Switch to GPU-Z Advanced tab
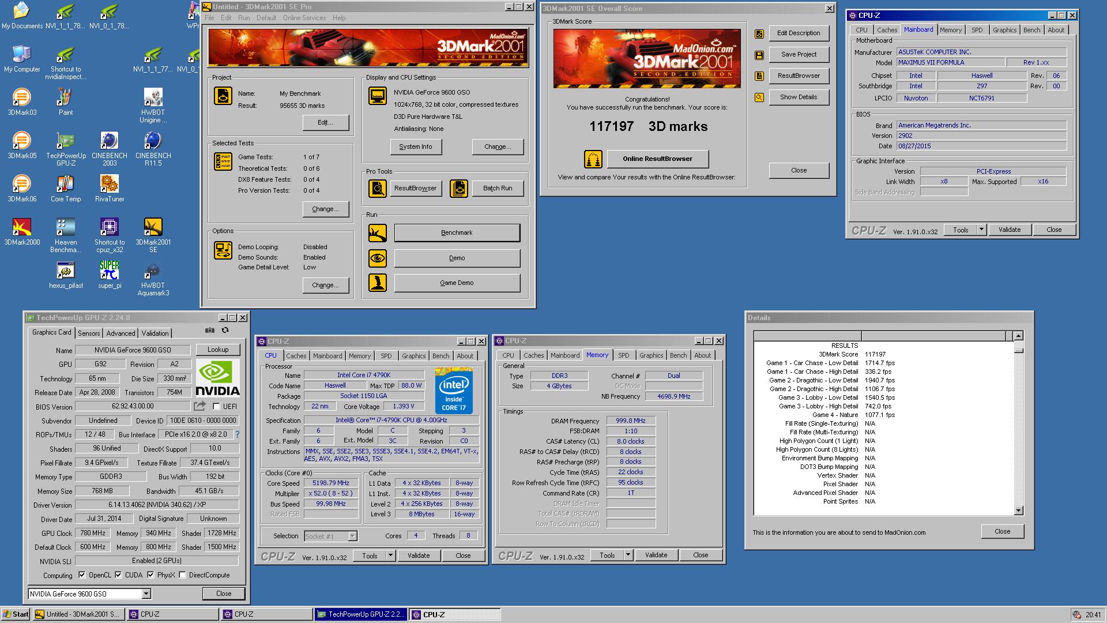This screenshot has height=623, width=1107. (121, 333)
